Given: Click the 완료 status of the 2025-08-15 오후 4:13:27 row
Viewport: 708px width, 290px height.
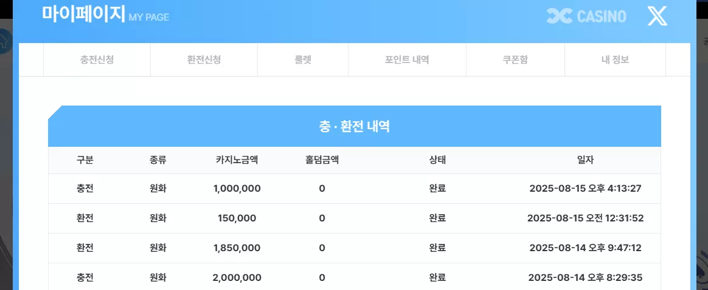Looking at the screenshot, I should tap(437, 189).
